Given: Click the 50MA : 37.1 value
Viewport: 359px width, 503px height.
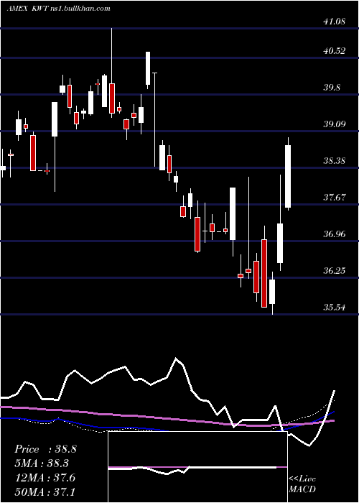Looking at the screenshot, I should pyautogui.click(x=45, y=492).
